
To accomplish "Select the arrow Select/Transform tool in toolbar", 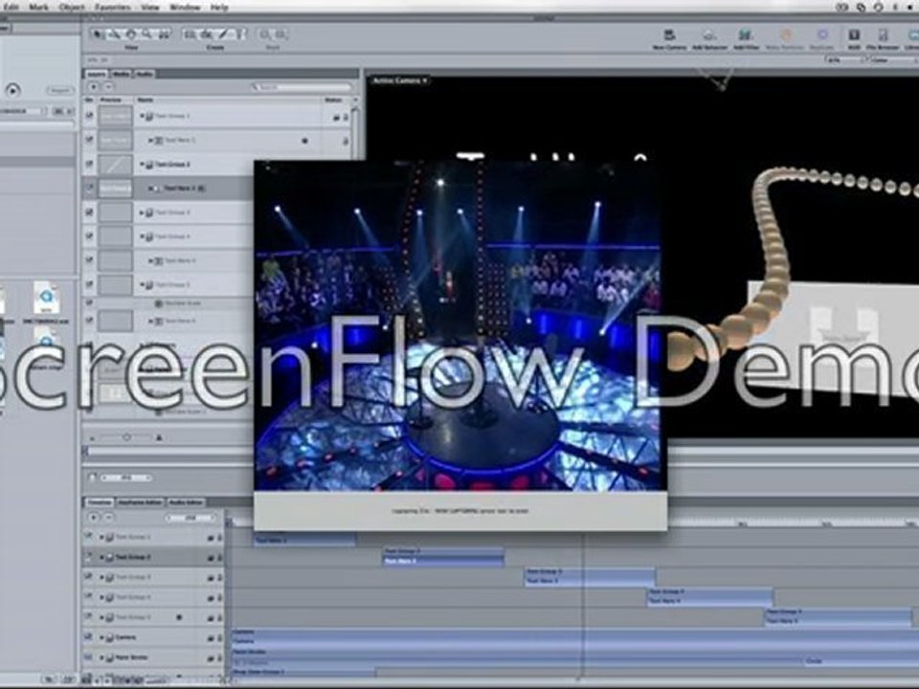I will 99,34.
